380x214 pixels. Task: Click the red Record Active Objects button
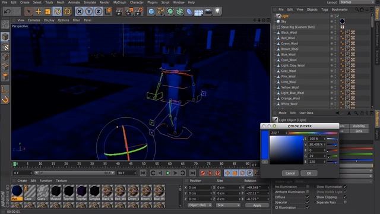click(x=203, y=173)
